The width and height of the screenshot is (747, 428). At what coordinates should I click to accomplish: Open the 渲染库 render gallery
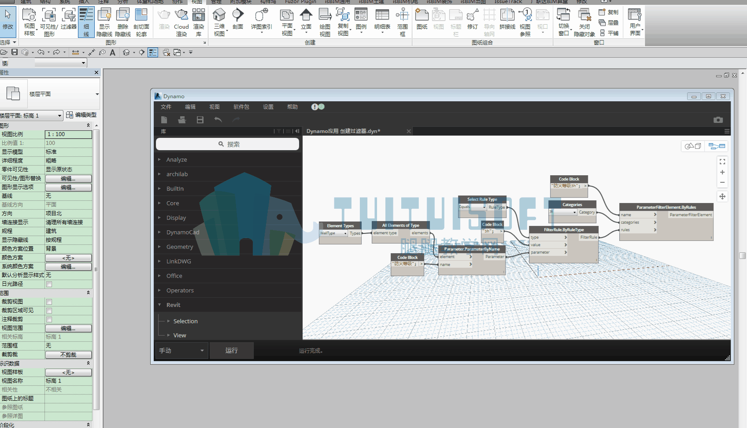(x=199, y=21)
